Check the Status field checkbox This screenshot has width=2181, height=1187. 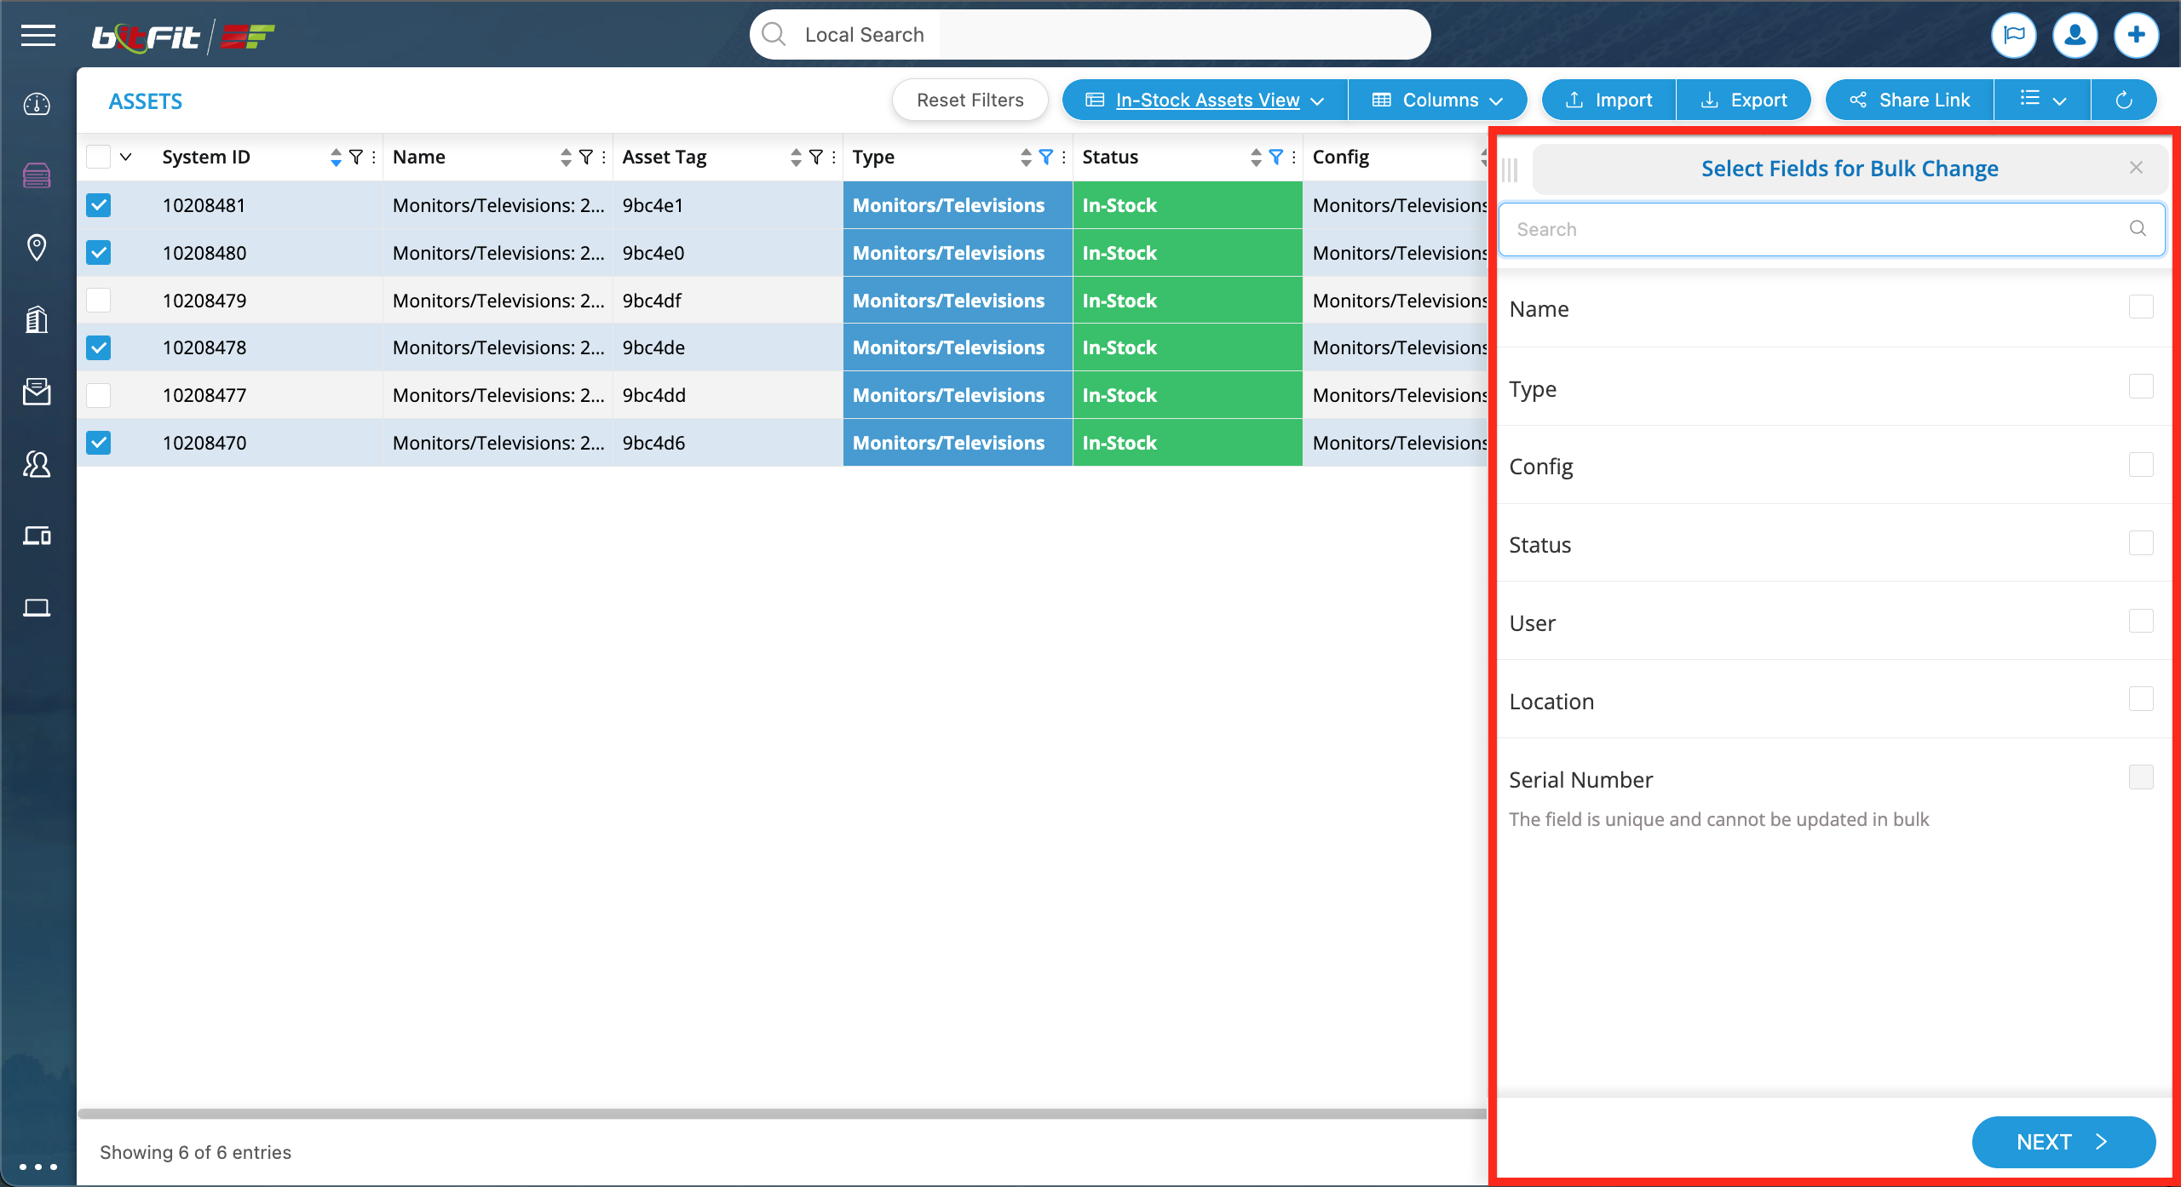point(2141,543)
